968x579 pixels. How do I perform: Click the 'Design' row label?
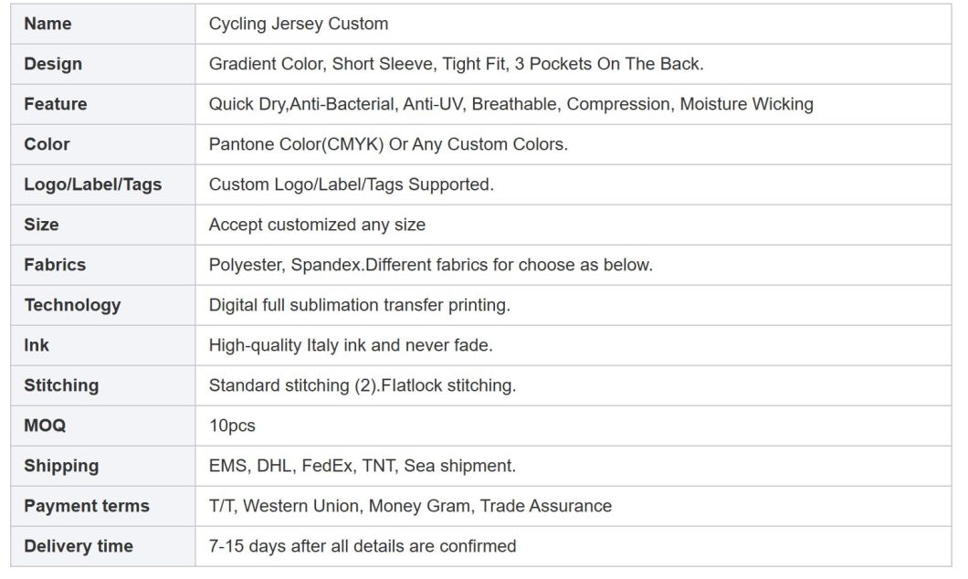point(53,64)
